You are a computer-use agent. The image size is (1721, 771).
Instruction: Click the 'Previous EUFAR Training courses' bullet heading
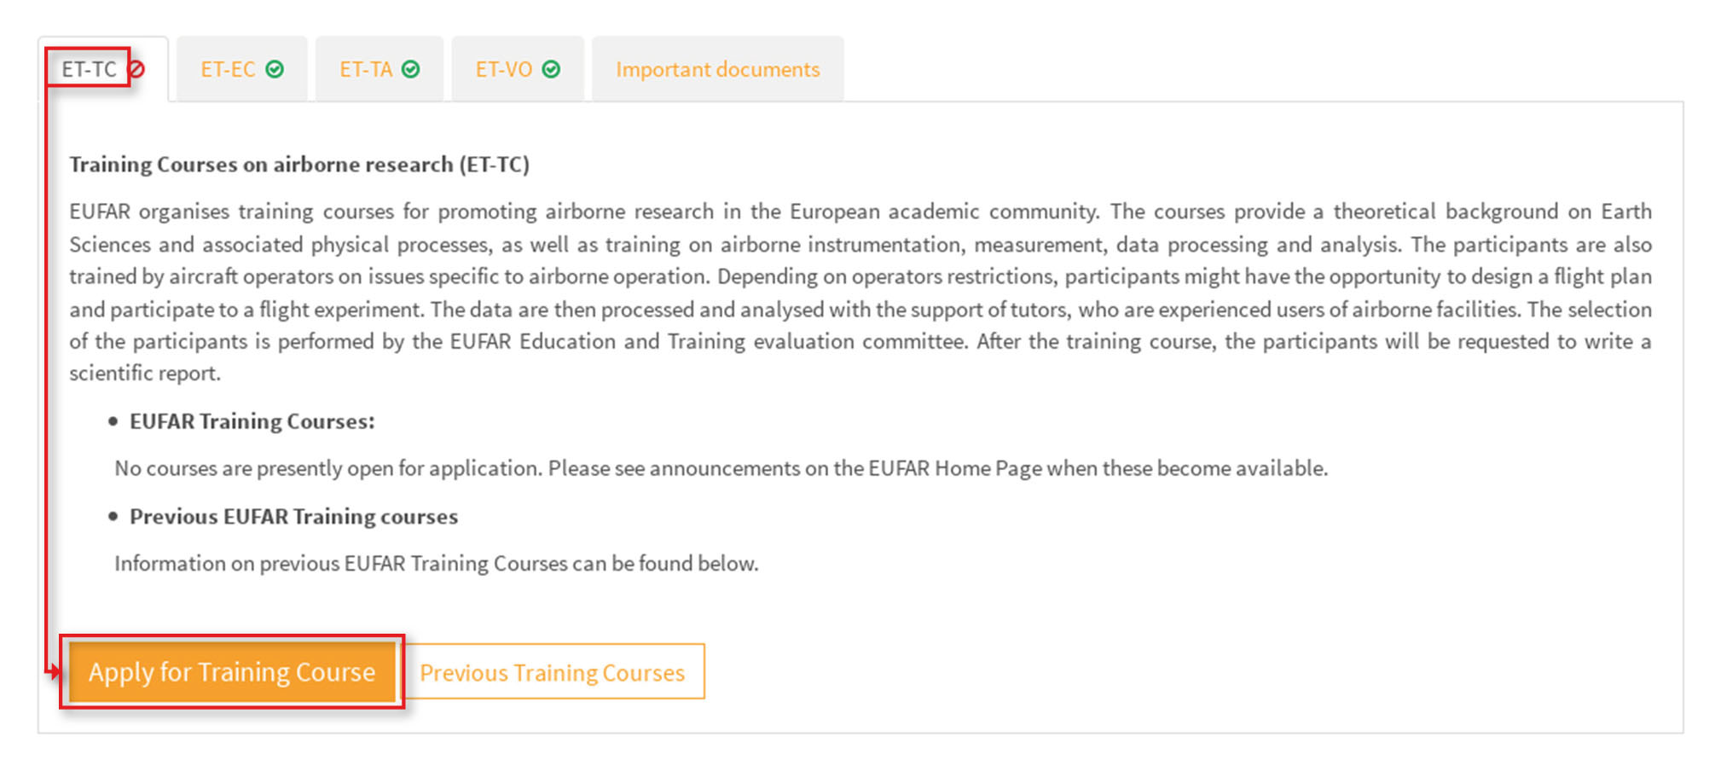[293, 517]
